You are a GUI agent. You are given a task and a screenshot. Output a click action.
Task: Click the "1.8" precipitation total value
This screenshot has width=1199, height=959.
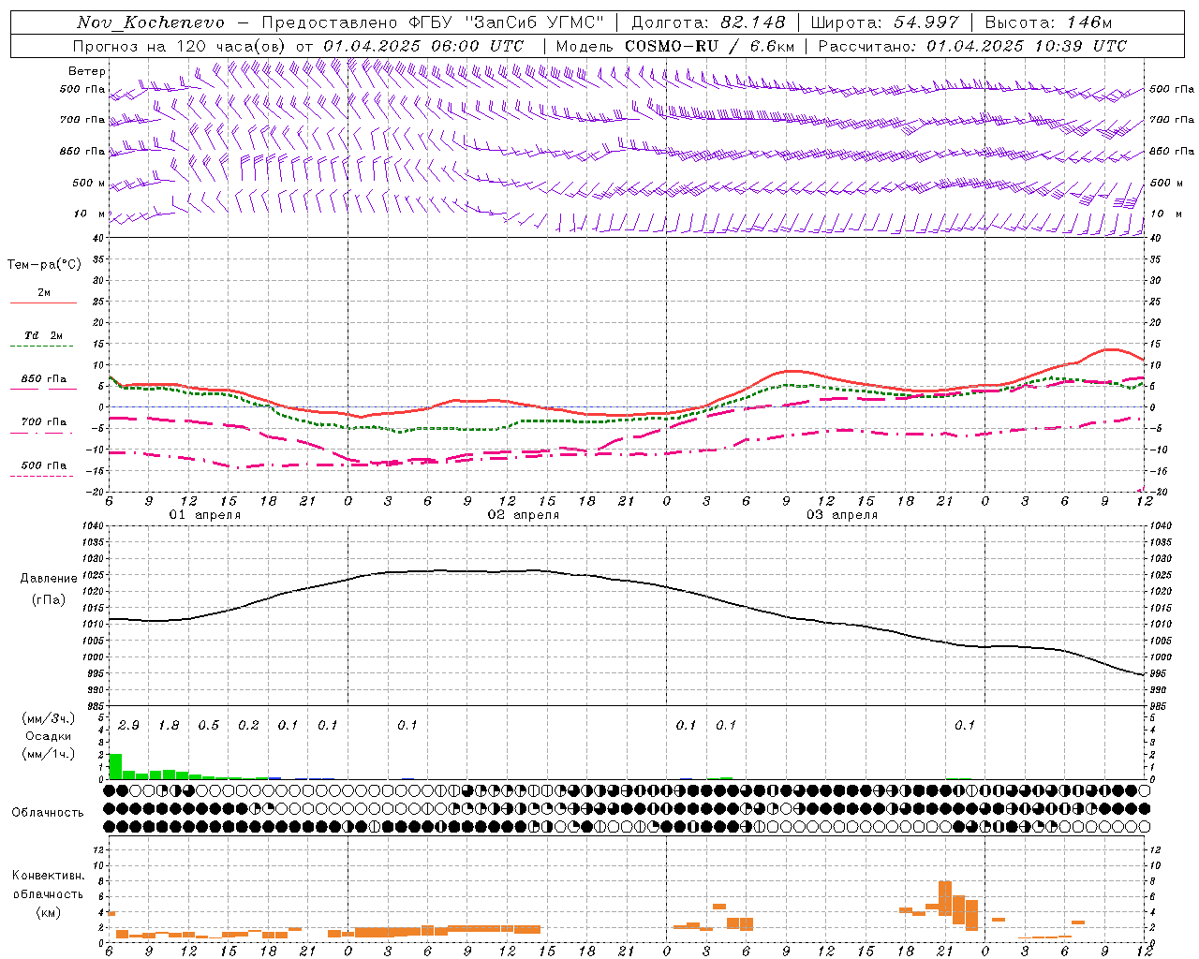[x=169, y=726]
